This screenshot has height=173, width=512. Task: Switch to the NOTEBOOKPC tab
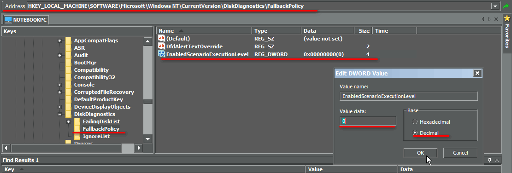pyautogui.click(x=26, y=19)
